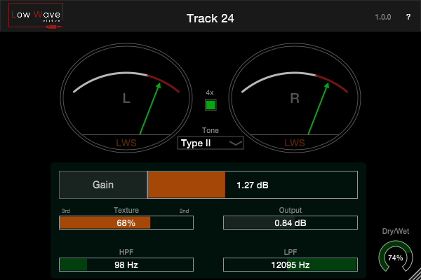Click the 3rd harmonic label
The height and width of the screenshot is (280, 421).
click(x=66, y=211)
